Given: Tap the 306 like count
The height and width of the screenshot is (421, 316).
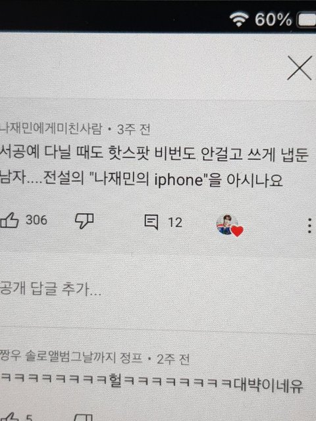Looking at the screenshot, I should tap(37, 220).
